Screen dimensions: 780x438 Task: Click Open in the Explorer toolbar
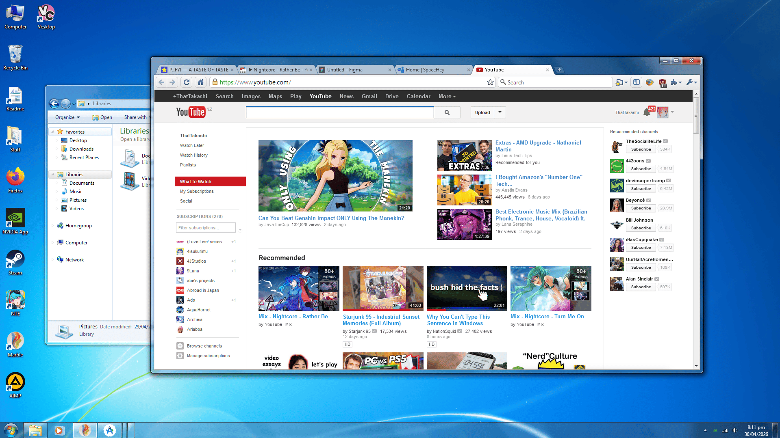[102, 117]
